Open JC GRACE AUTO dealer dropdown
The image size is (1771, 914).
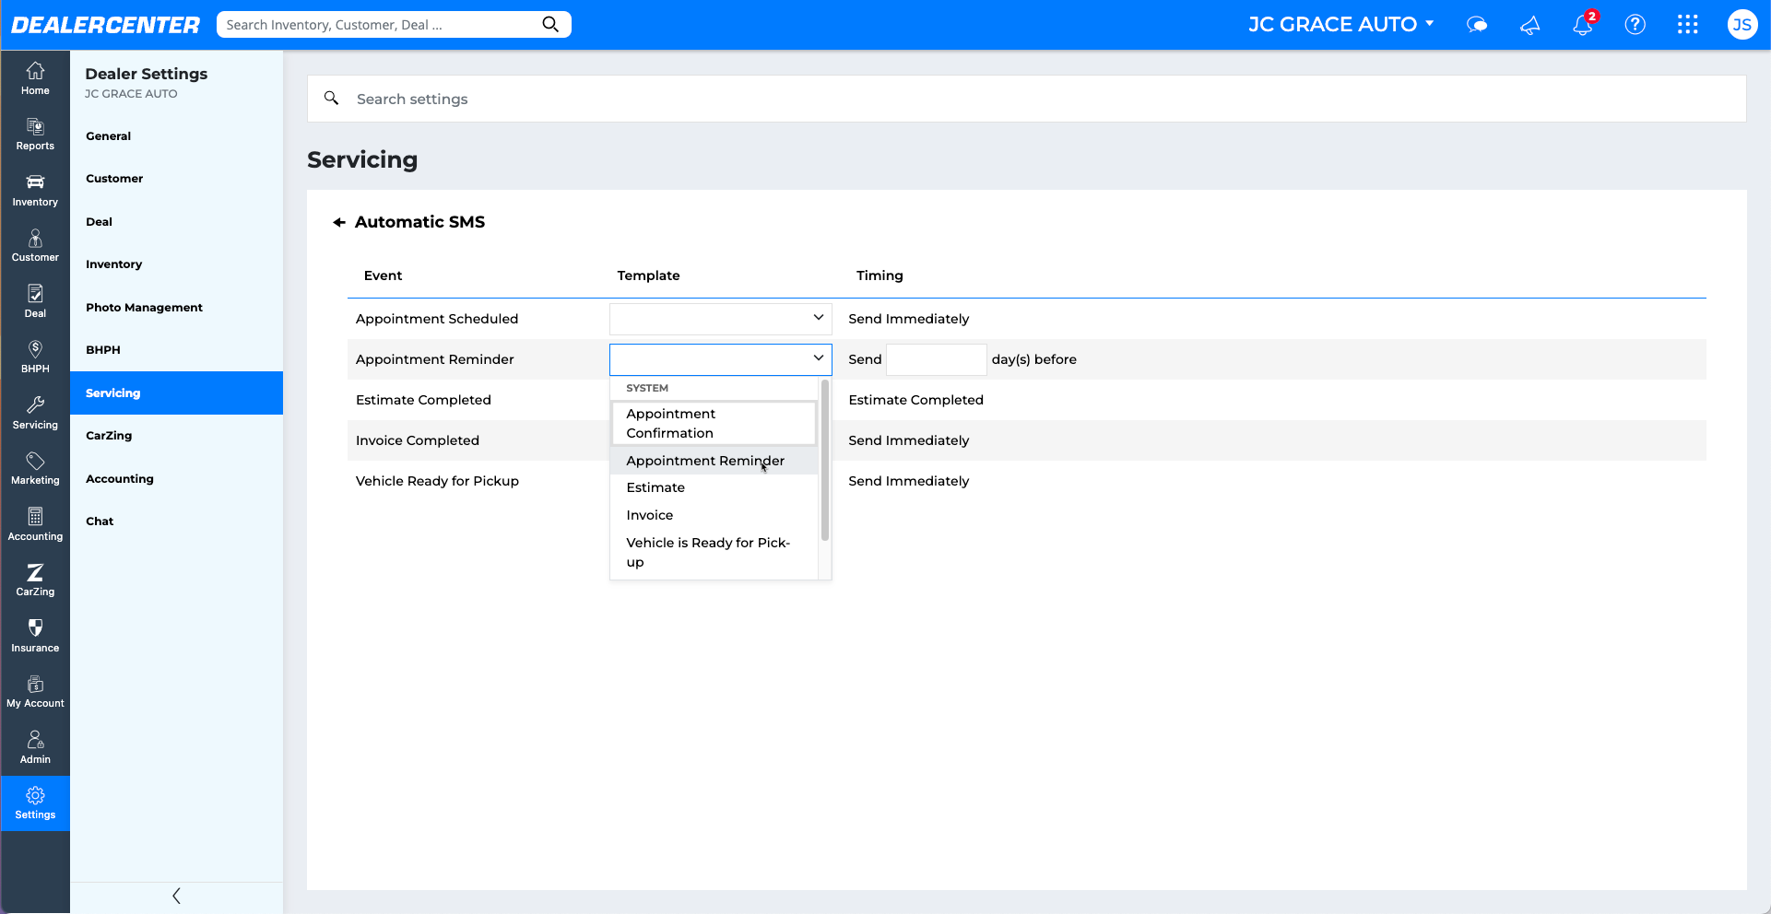(x=1341, y=25)
